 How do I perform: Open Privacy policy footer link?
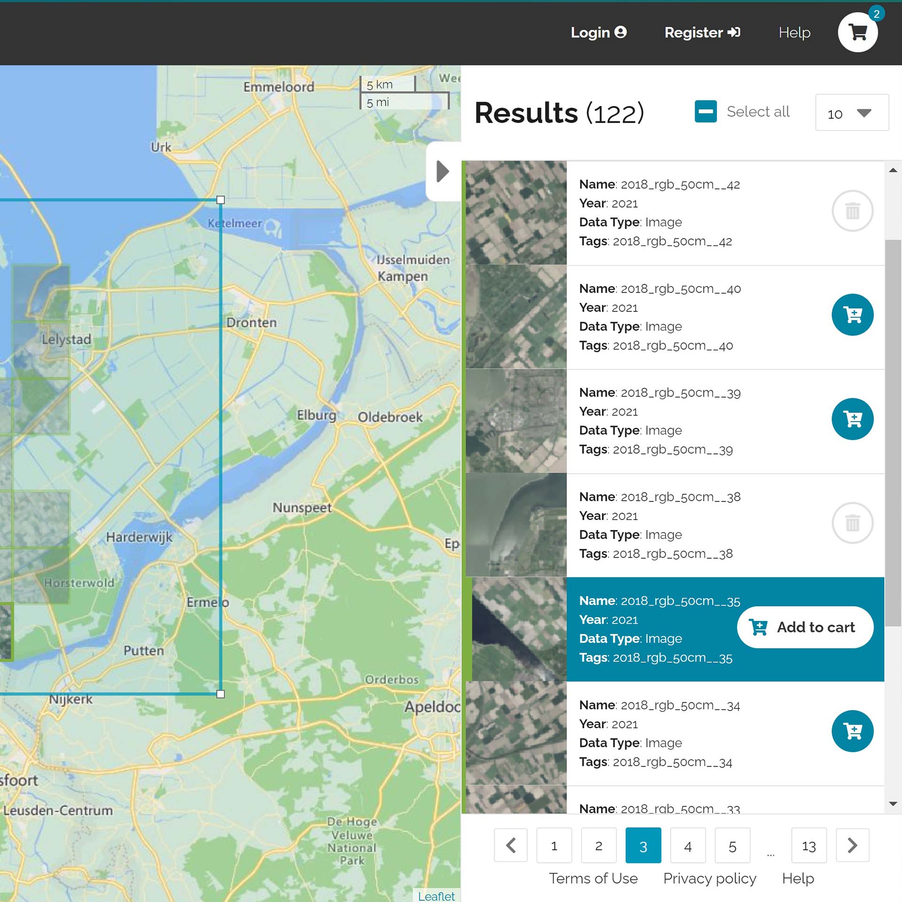[709, 879]
